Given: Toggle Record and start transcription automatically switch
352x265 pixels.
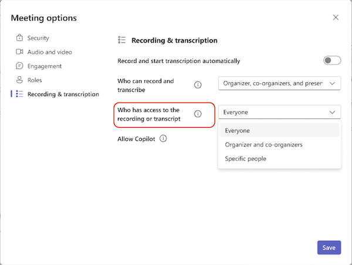Looking at the screenshot, I should coord(332,60).
